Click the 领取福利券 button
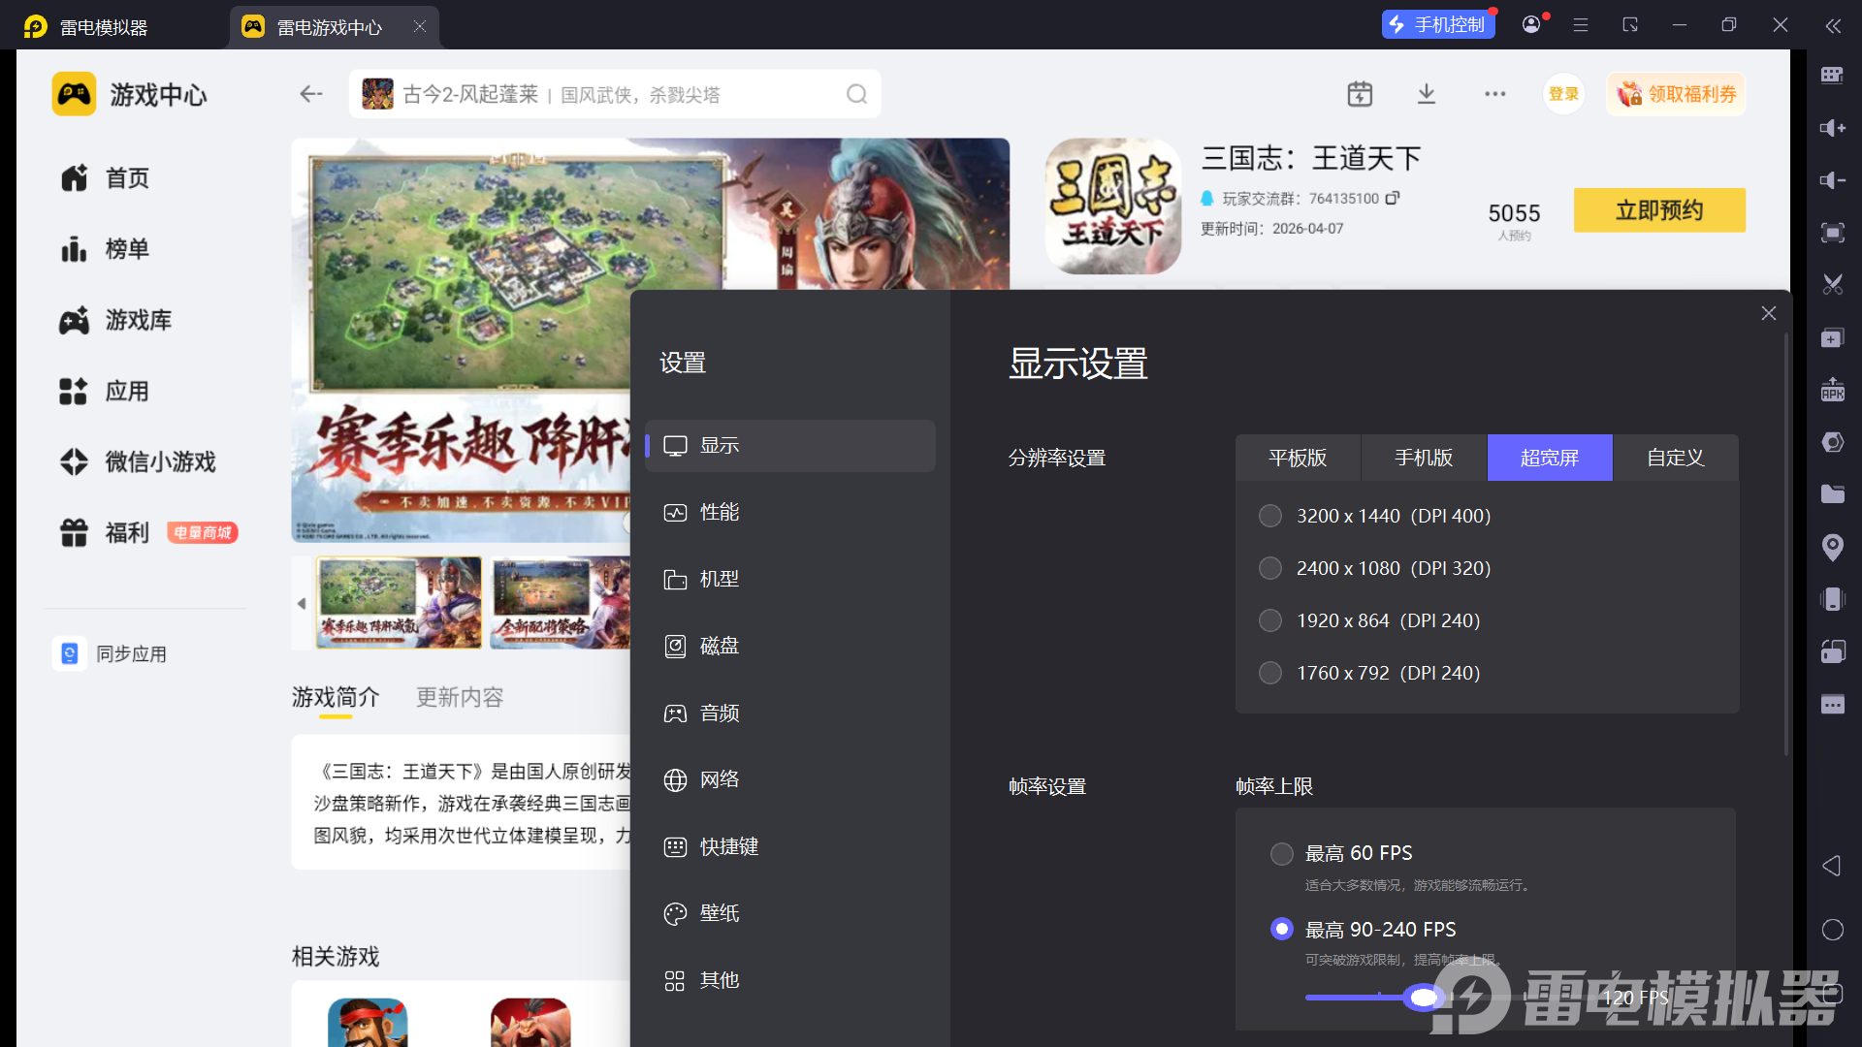 [x=1676, y=94]
